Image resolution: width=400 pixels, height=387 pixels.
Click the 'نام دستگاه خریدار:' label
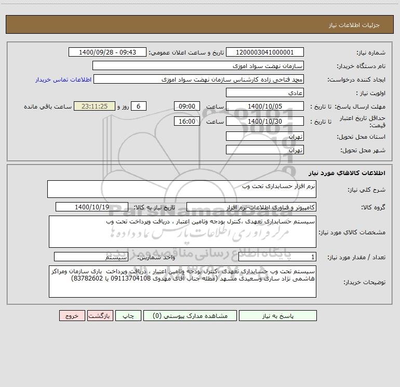(x=361, y=66)
